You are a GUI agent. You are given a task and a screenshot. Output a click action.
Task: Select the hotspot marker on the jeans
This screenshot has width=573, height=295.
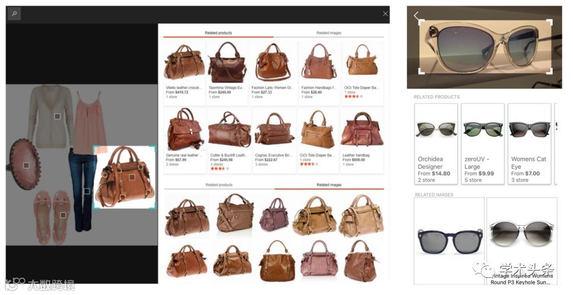coord(87,191)
